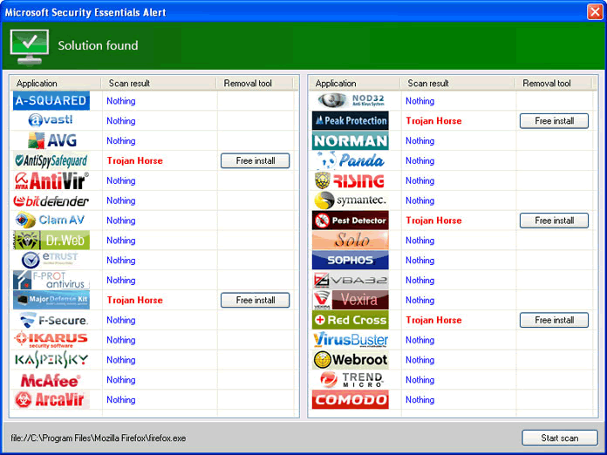This screenshot has height=455, width=607.
Task: Select the Webroot logo
Action: (x=351, y=360)
